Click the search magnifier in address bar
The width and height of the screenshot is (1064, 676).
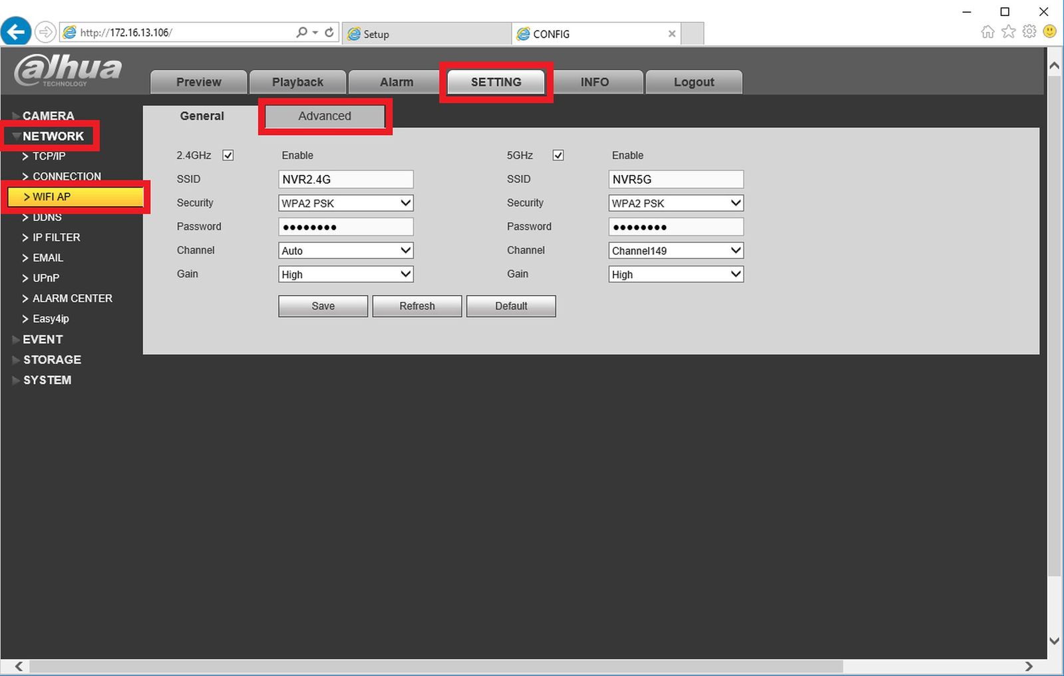click(302, 32)
